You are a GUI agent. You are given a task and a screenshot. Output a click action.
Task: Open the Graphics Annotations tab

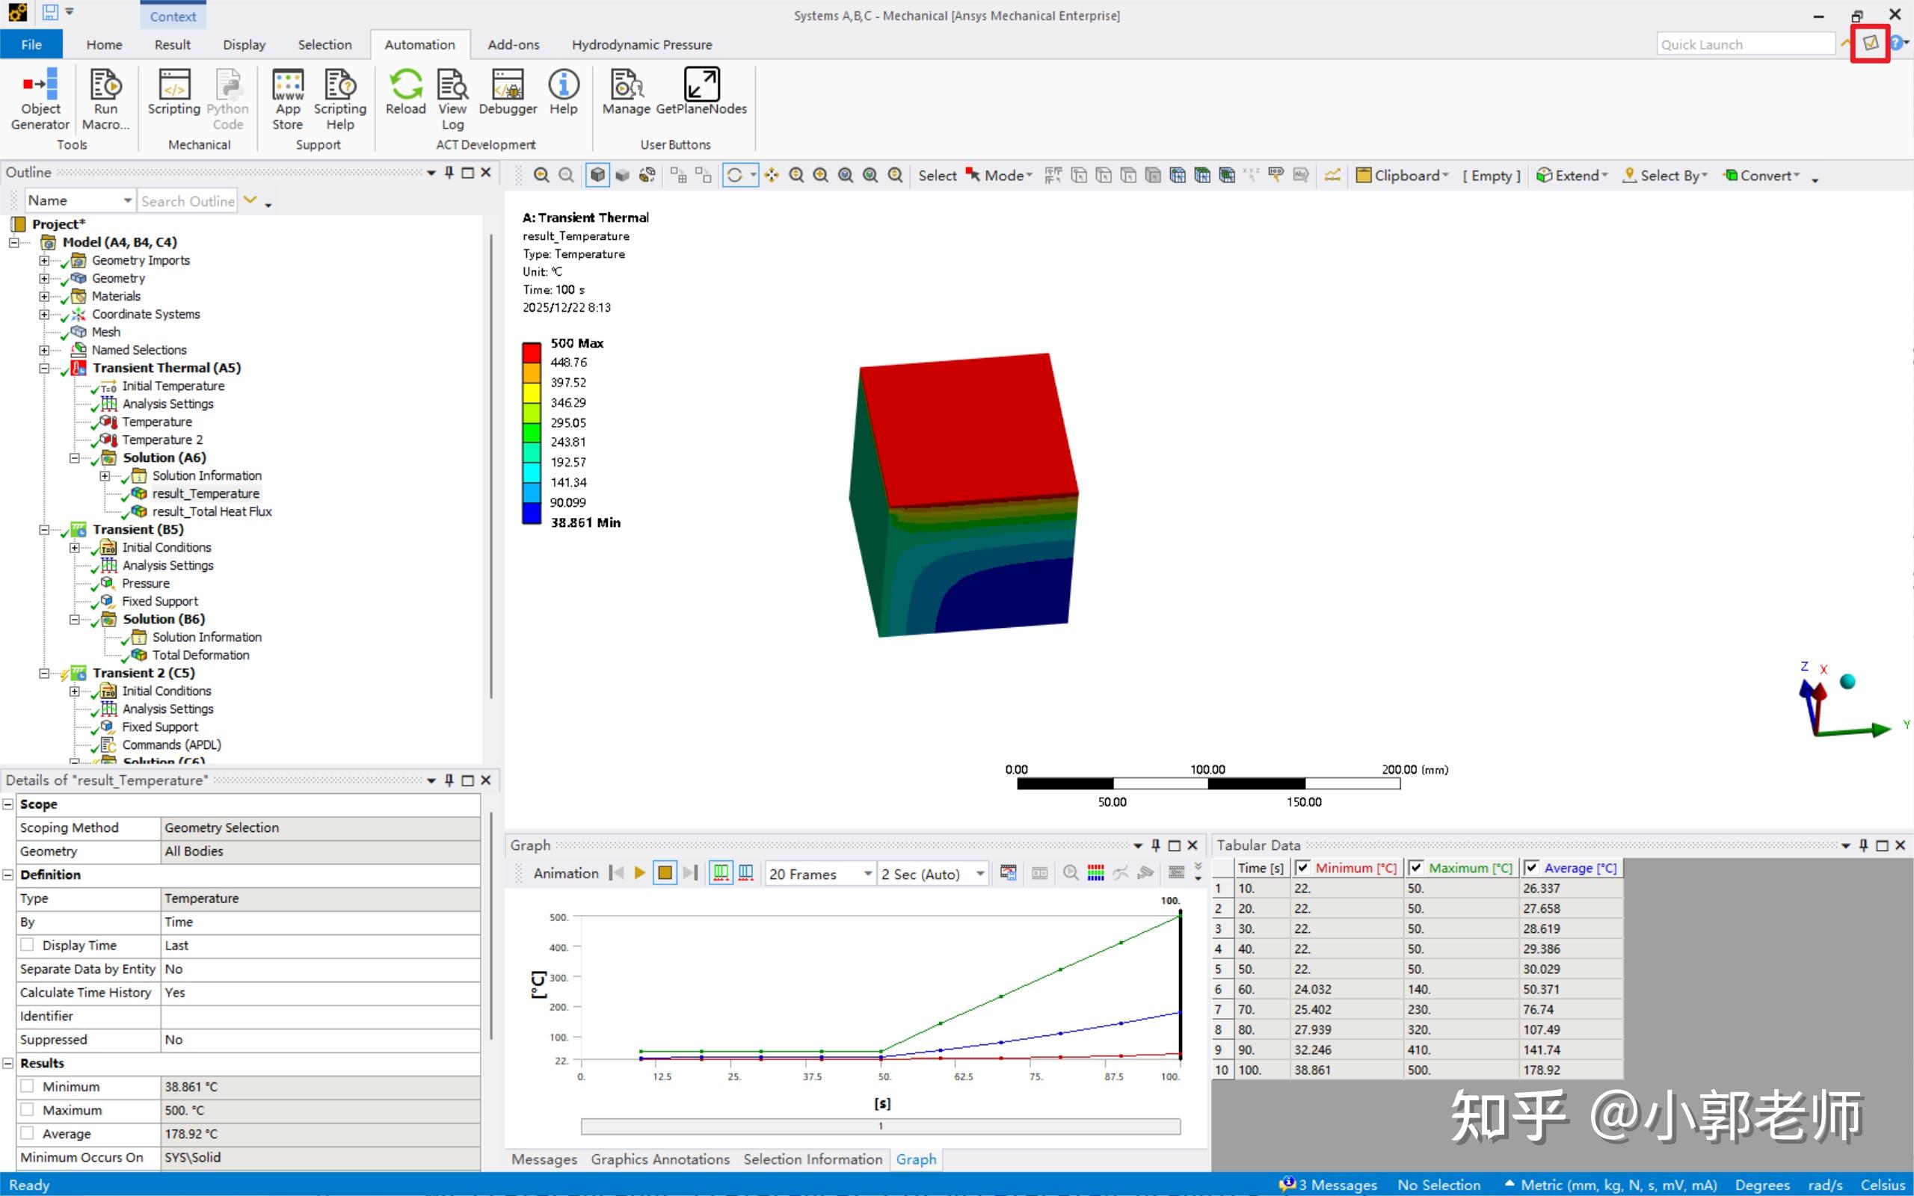click(660, 1159)
